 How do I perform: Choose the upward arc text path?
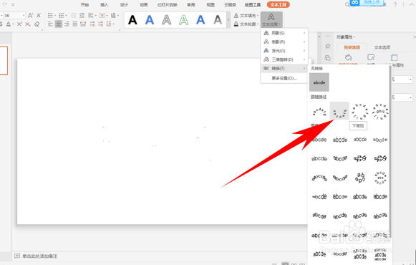319,112
